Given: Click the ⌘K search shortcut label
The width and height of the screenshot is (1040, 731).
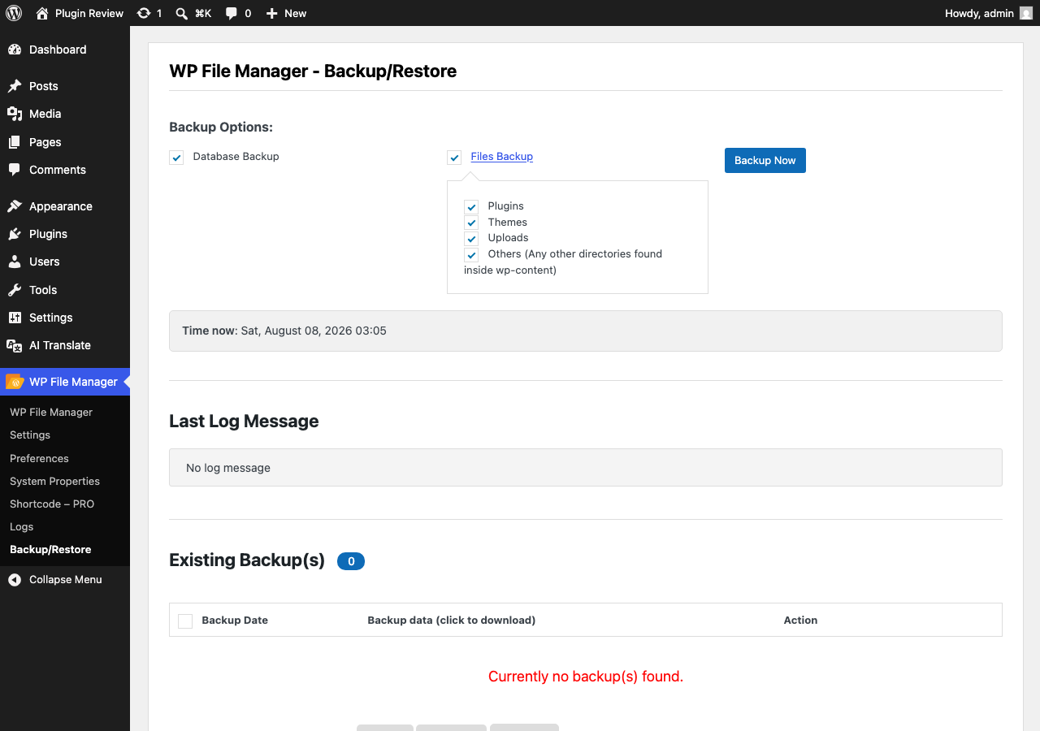Looking at the screenshot, I should coord(203,13).
